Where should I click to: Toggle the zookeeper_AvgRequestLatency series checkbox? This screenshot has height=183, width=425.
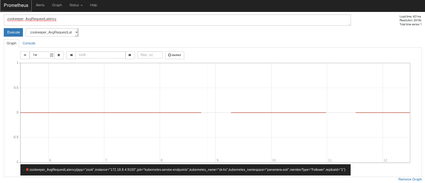click(x=24, y=170)
